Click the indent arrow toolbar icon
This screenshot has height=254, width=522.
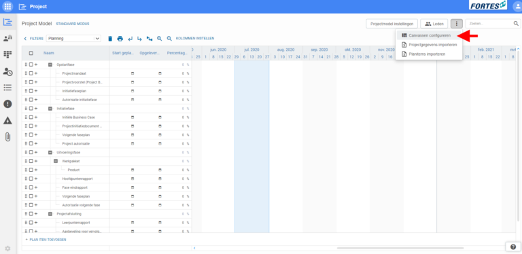coord(139,39)
